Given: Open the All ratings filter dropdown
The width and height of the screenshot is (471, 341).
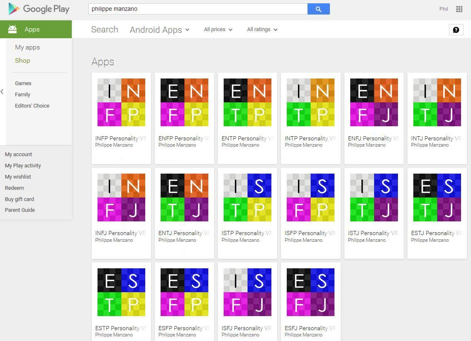Looking at the screenshot, I should pyautogui.click(x=262, y=29).
